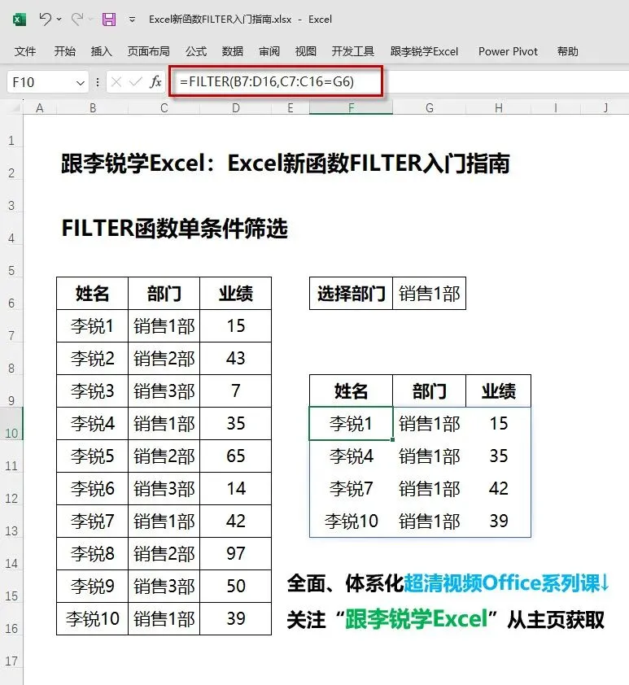The height and width of the screenshot is (685, 629).
Task: Click source cell with value 43
Action: click(x=235, y=358)
